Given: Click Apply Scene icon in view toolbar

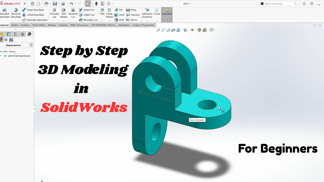Looking at the screenshot, I should tap(205, 30).
